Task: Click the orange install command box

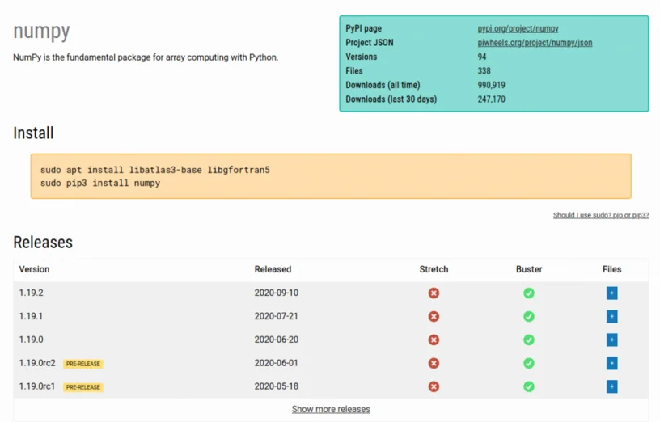Action: coord(331,176)
